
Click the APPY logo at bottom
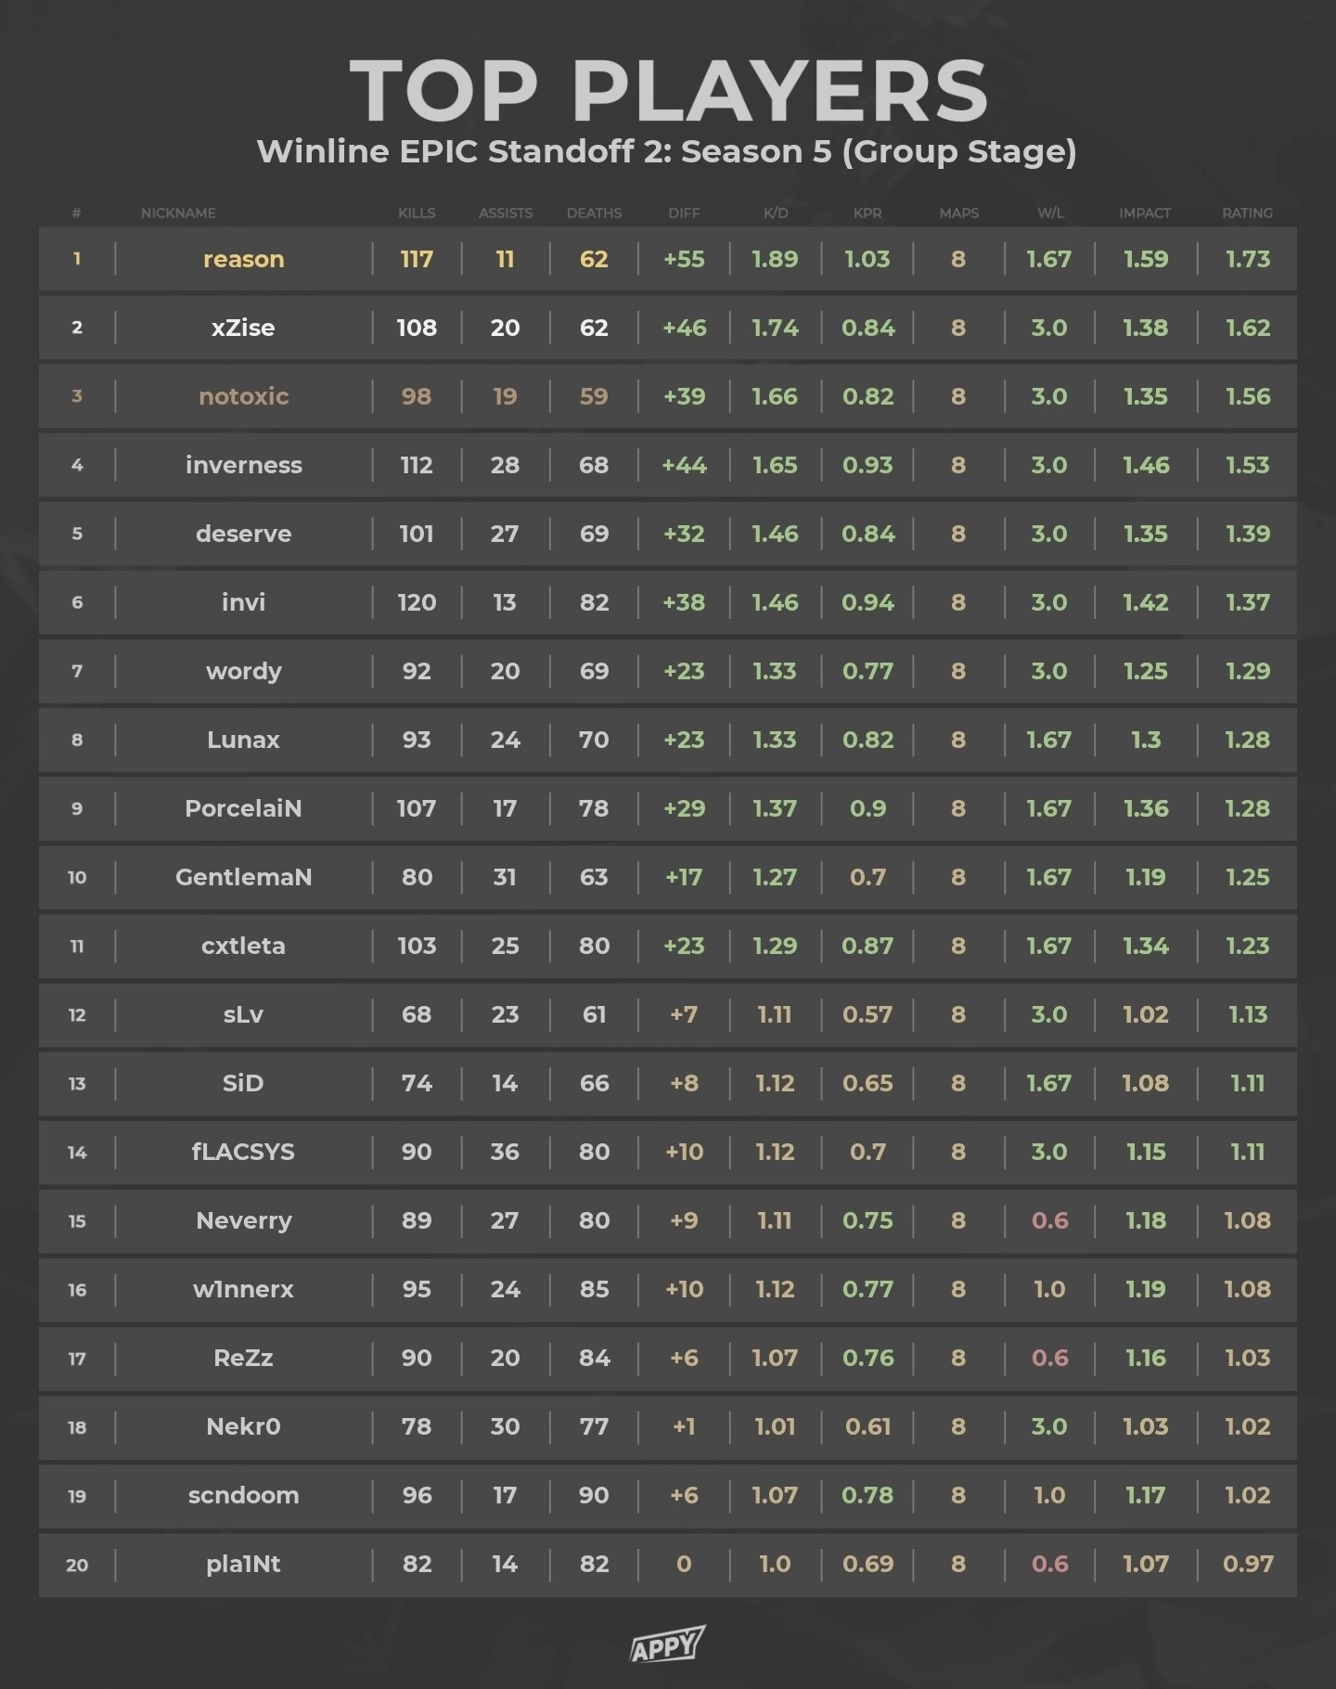667,1644
